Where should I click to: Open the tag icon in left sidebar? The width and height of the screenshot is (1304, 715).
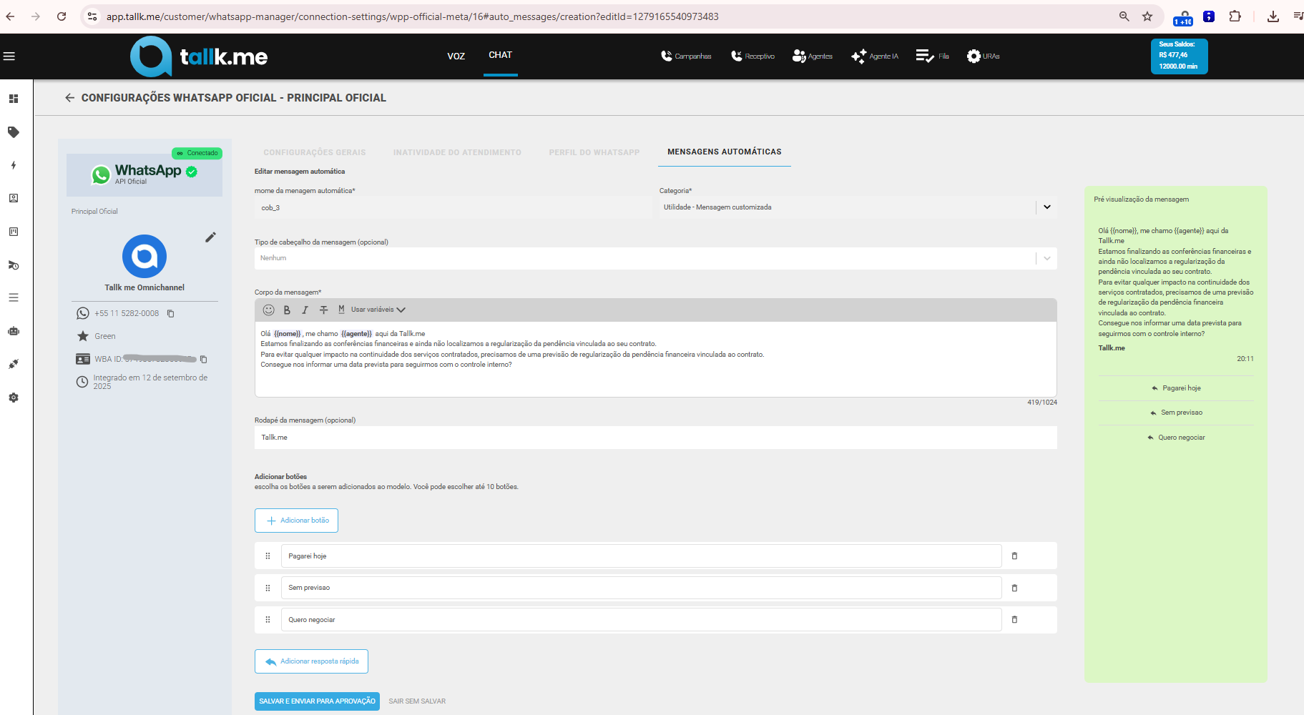pyautogui.click(x=14, y=132)
